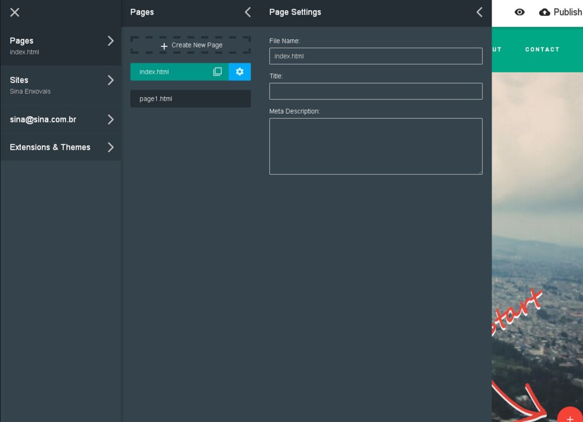Duplicate index.html using the copy icon
Screen dimensions: 583x422
[x=217, y=72]
